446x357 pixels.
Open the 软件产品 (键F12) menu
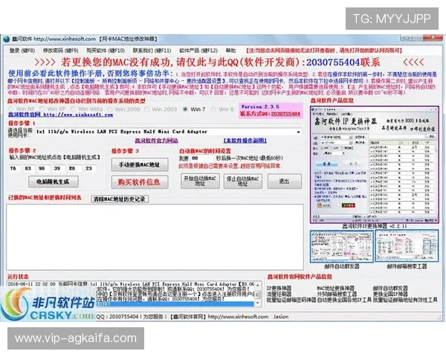(198, 51)
